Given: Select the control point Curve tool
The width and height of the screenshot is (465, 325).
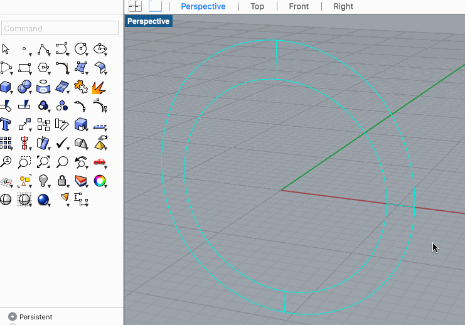Looking at the screenshot, I should click(x=62, y=49).
